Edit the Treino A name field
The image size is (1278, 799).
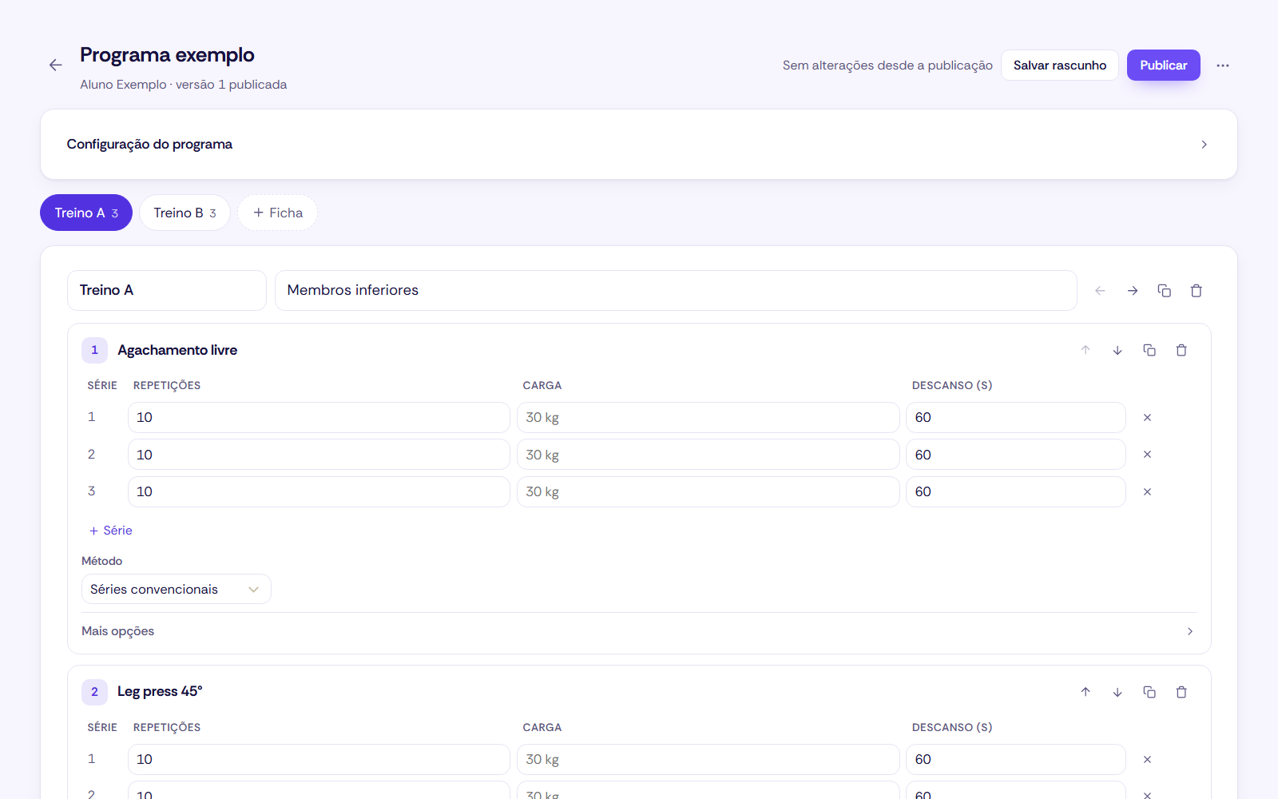(167, 290)
